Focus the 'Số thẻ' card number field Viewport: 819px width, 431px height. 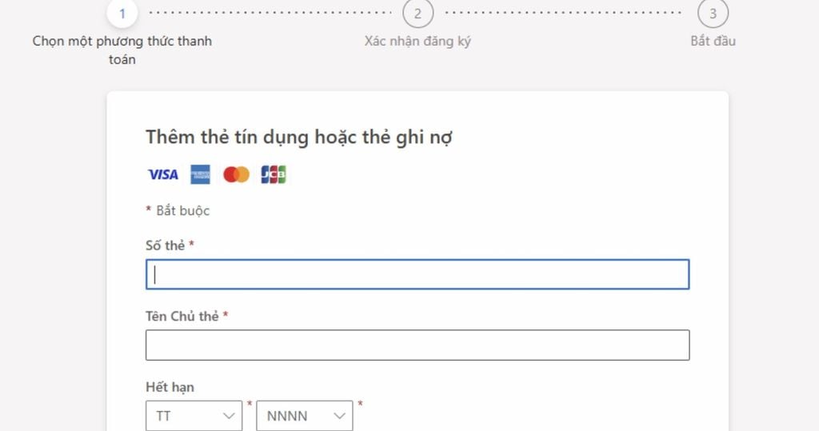click(x=417, y=274)
